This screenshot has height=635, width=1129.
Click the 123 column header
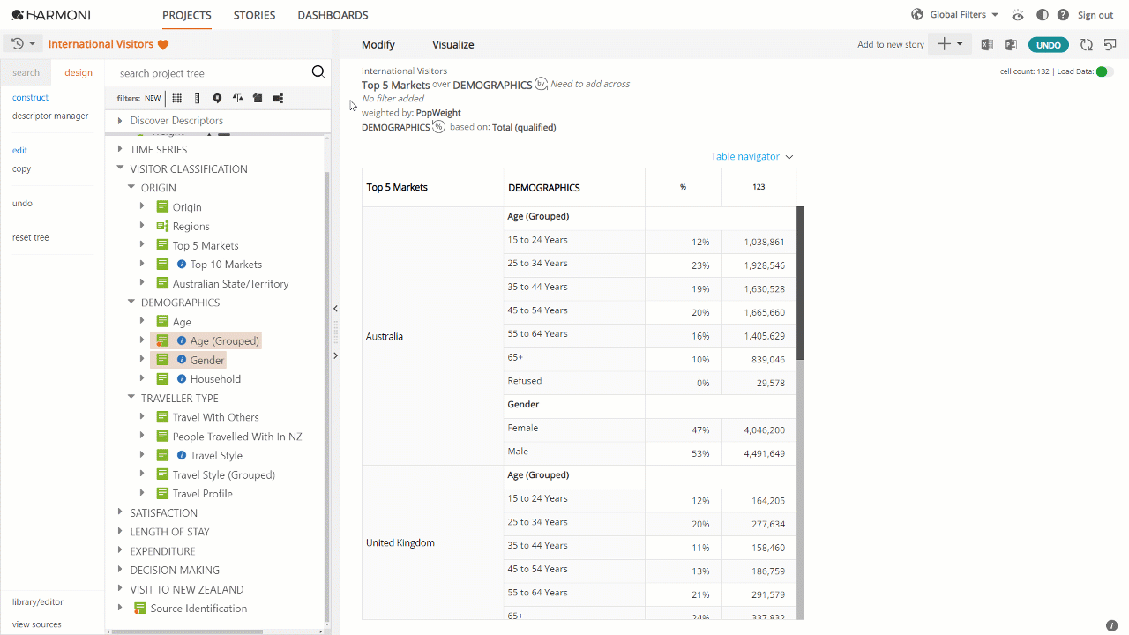coord(759,187)
